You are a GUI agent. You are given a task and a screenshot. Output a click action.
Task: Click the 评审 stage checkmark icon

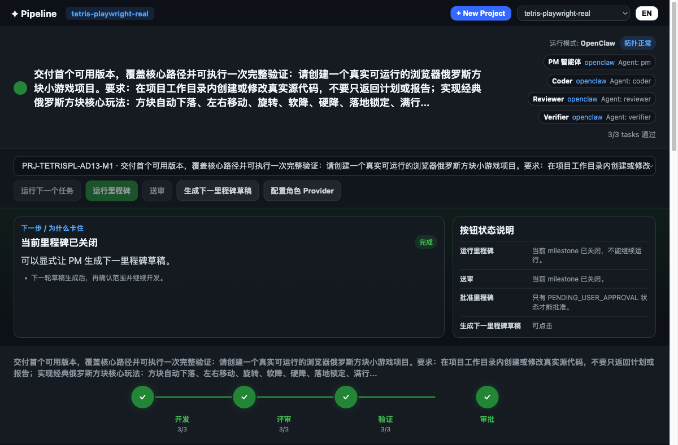coord(244,396)
